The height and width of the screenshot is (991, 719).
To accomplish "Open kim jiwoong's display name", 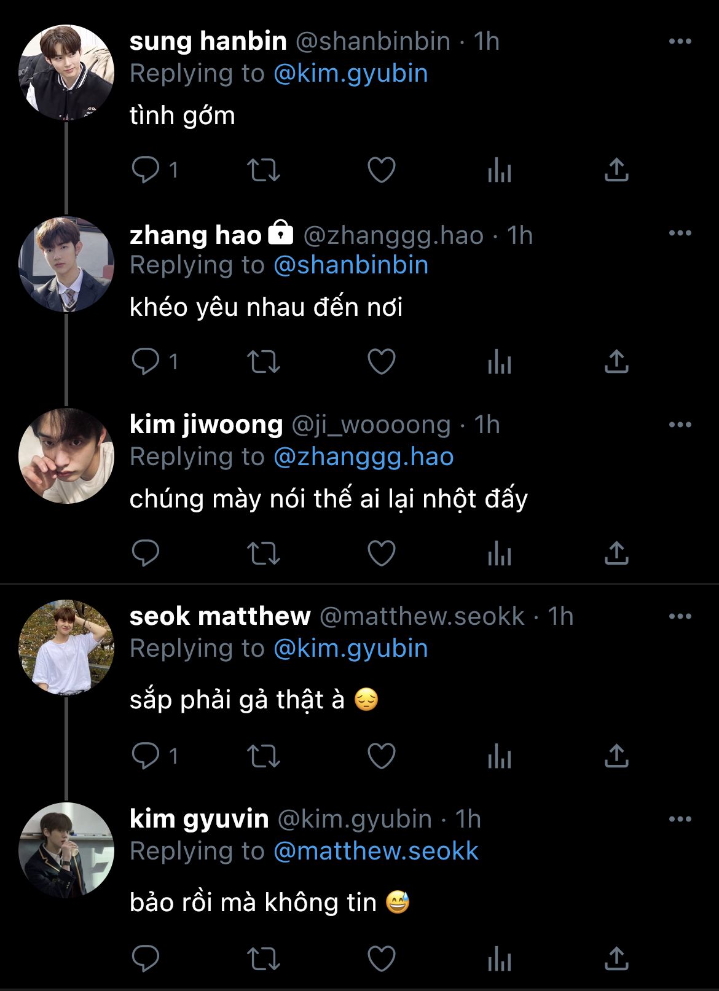I will [x=206, y=425].
